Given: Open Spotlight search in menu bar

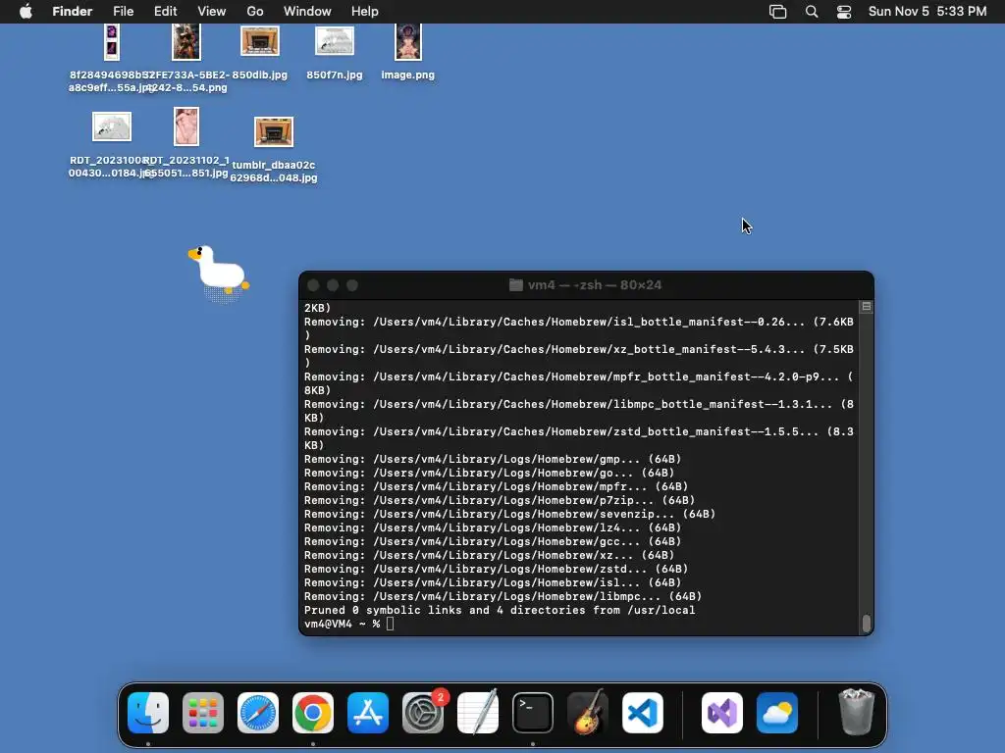Looking at the screenshot, I should point(812,12).
